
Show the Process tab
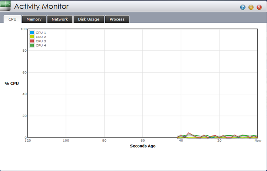coord(117,19)
